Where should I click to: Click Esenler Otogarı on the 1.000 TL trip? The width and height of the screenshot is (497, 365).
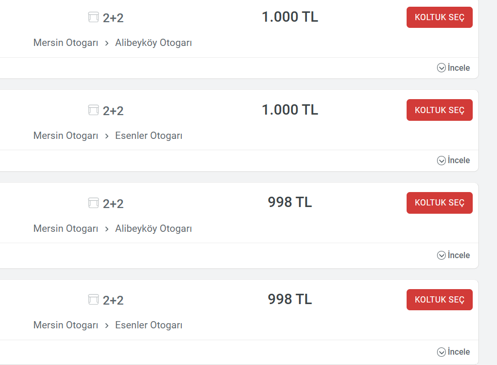pyautogui.click(x=149, y=136)
